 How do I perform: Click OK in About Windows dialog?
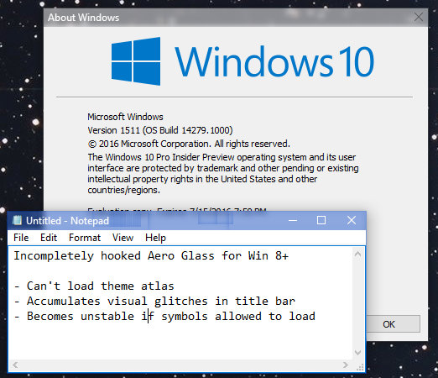pos(388,324)
